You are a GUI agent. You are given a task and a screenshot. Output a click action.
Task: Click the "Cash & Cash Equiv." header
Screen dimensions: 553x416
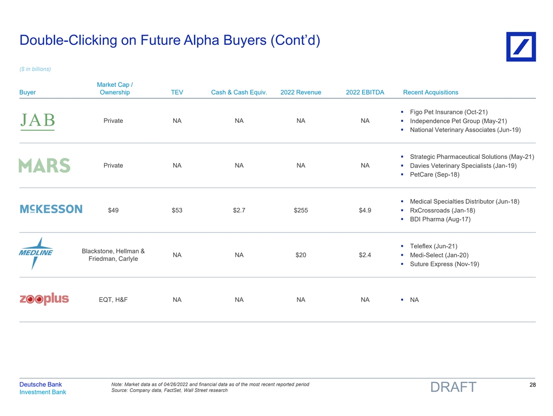(x=239, y=93)
